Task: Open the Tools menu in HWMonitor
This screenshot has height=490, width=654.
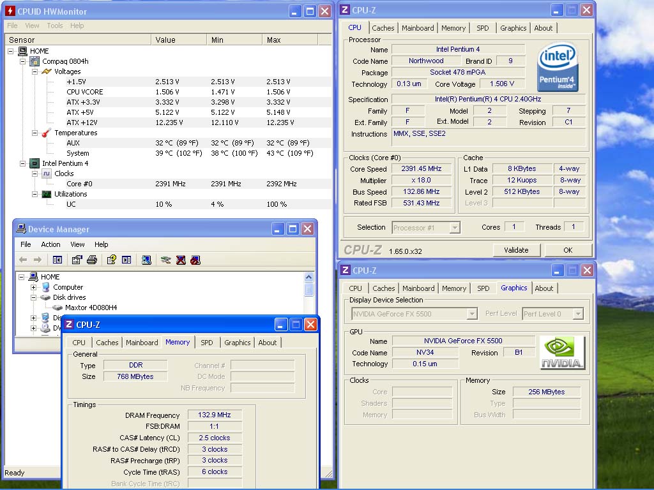Action: click(55, 26)
